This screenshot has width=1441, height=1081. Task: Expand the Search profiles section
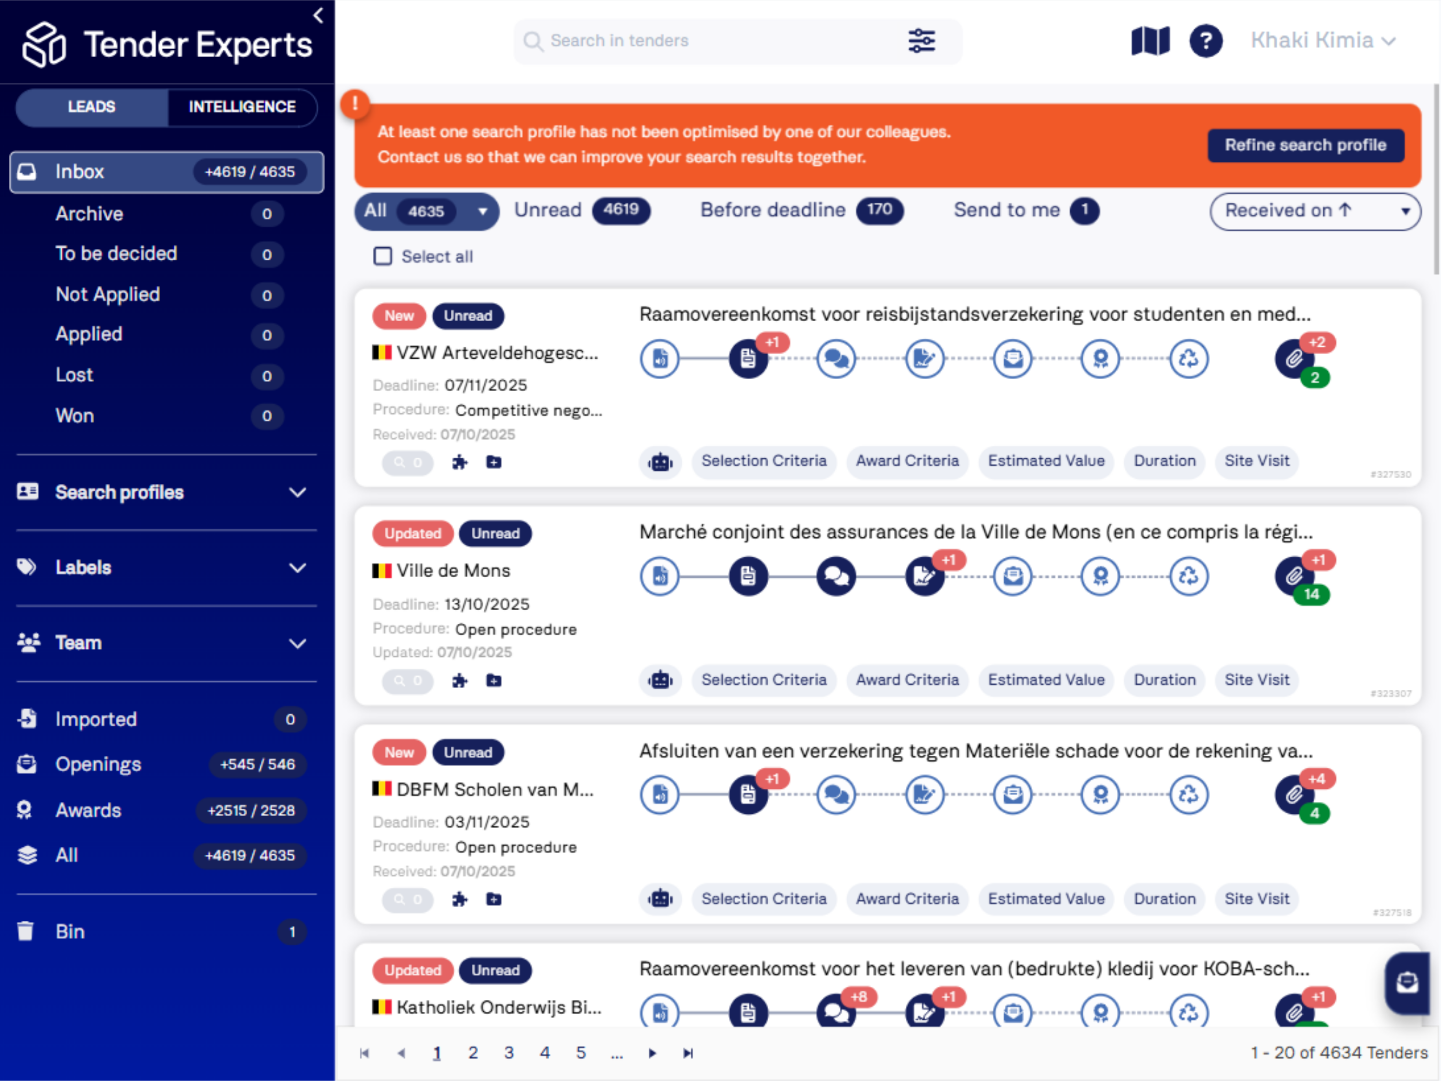click(166, 493)
